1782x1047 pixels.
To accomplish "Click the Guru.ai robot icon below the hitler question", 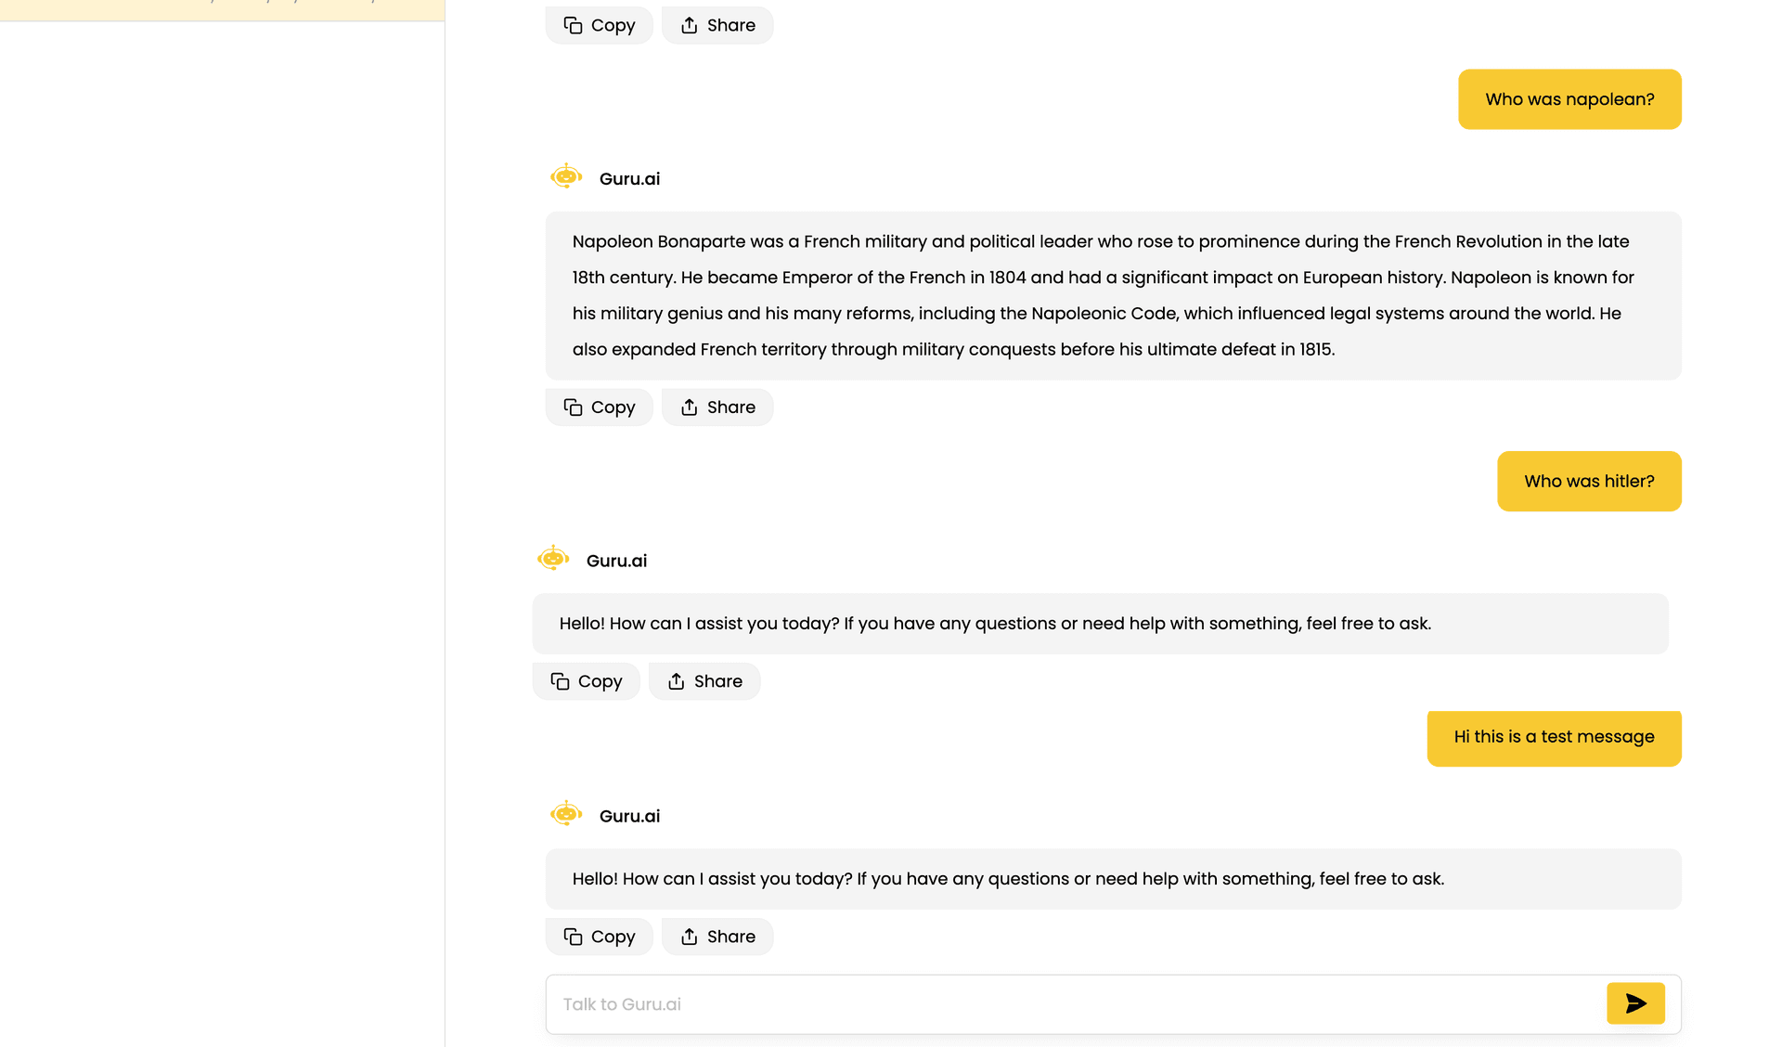I will (553, 559).
